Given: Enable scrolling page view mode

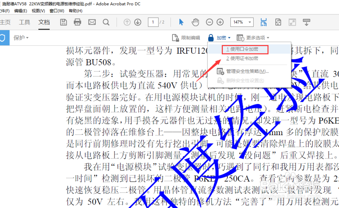Looking at the screenshot, I should point(264,22).
